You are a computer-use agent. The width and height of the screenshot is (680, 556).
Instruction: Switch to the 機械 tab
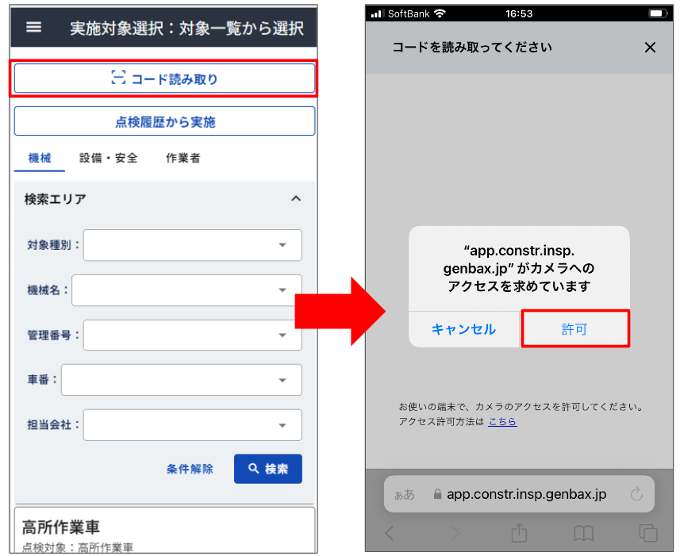click(40, 158)
